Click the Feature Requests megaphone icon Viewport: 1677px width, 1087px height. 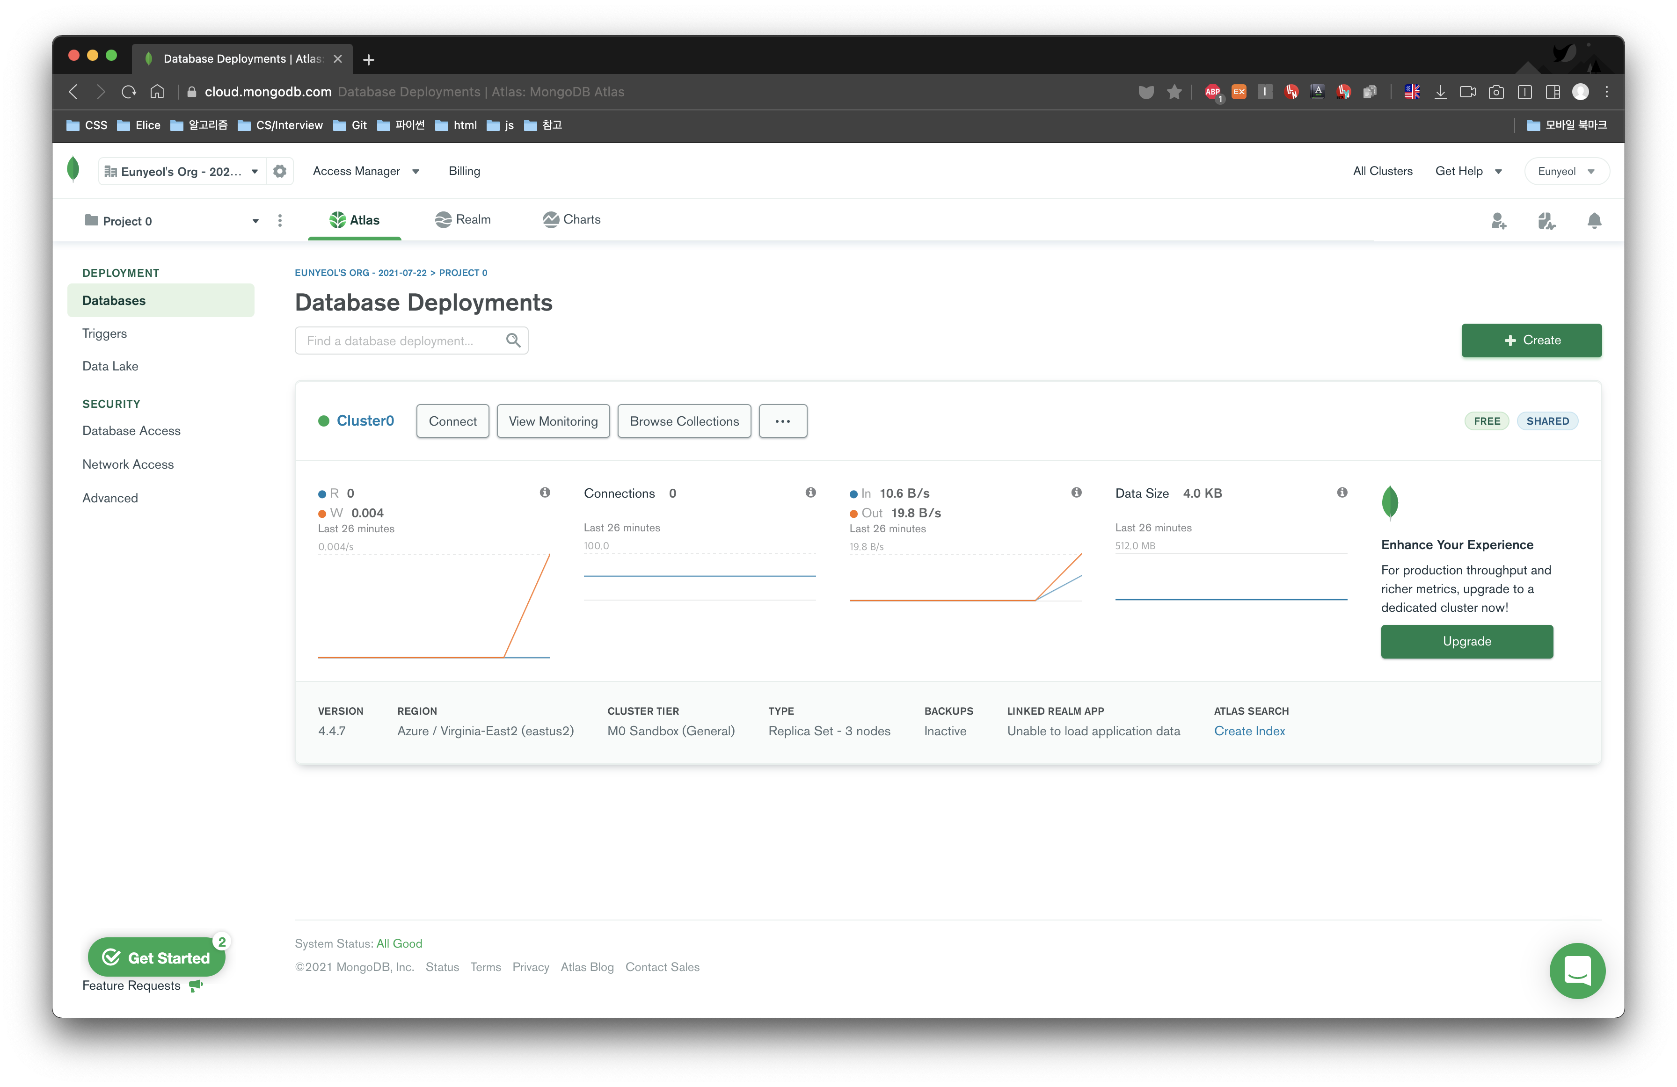pos(196,985)
